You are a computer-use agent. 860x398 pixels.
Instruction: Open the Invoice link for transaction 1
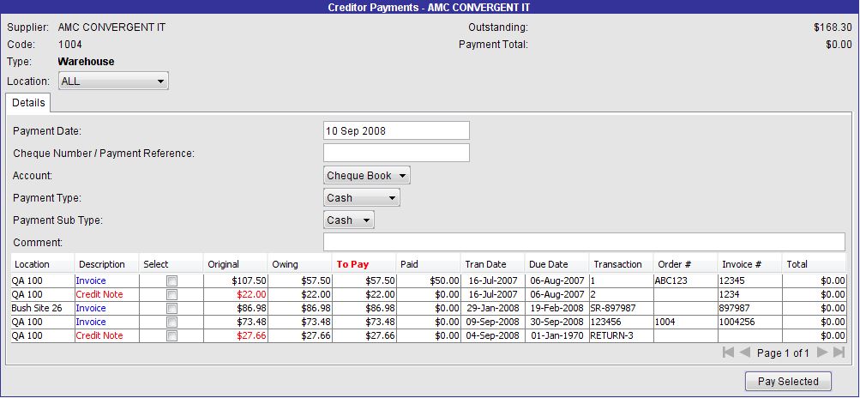click(x=91, y=280)
